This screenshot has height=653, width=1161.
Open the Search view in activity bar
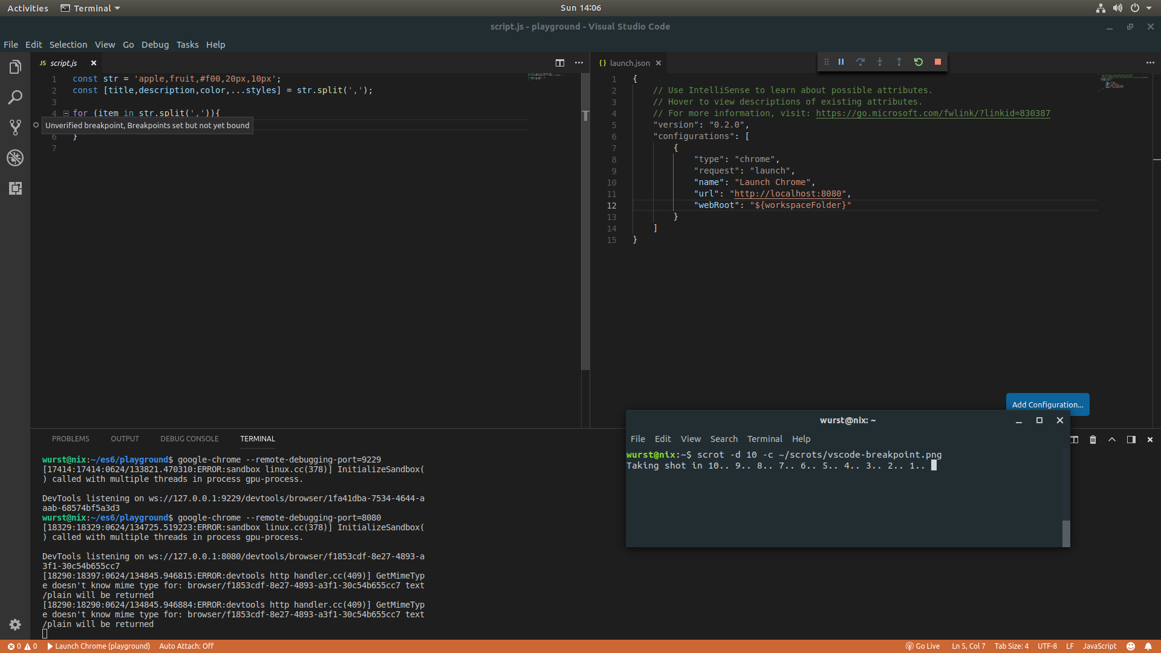(15, 97)
